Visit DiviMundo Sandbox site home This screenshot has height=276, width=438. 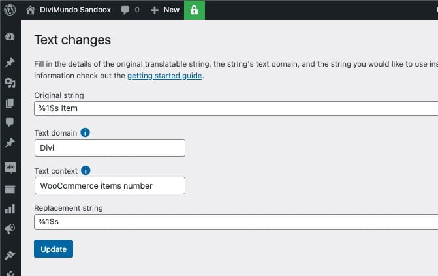click(x=69, y=10)
